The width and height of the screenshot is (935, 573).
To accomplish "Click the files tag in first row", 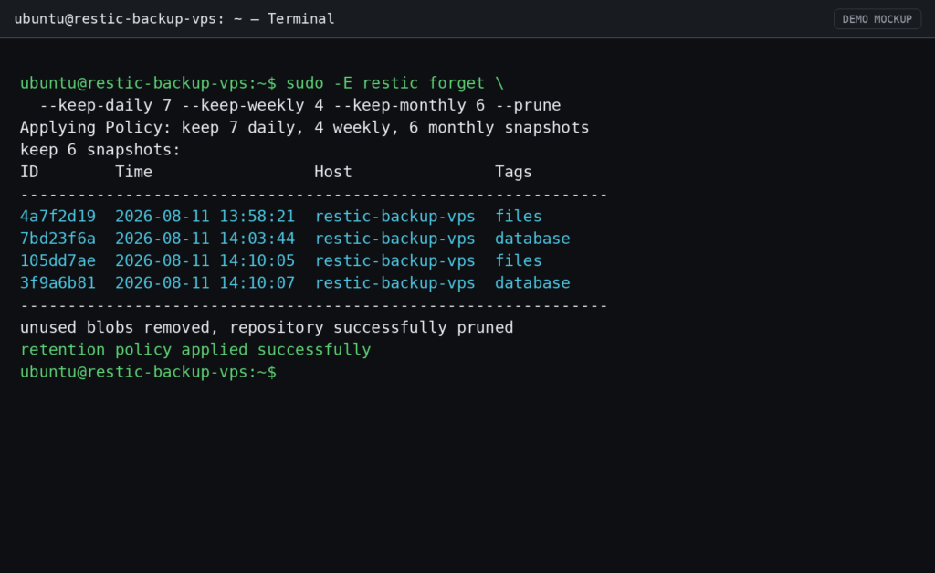I will [x=519, y=216].
